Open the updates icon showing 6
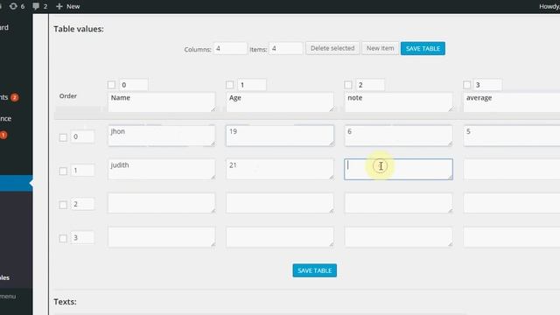 click(x=17, y=6)
